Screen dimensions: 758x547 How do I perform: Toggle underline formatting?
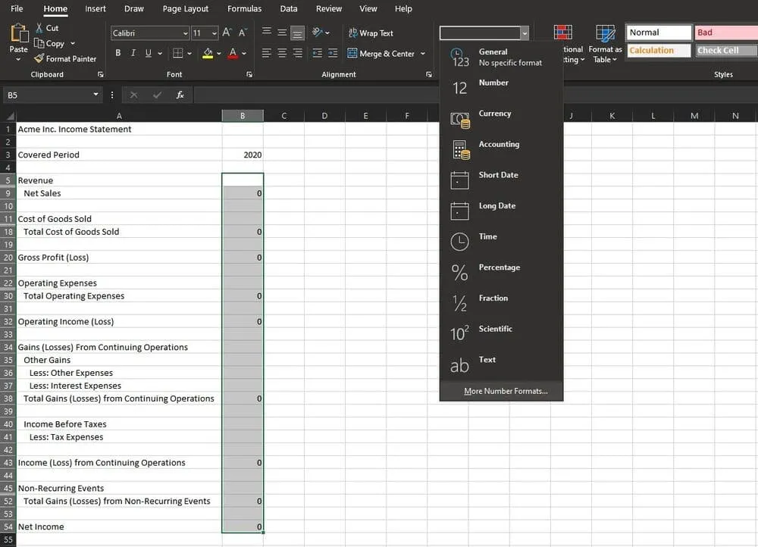pos(148,52)
